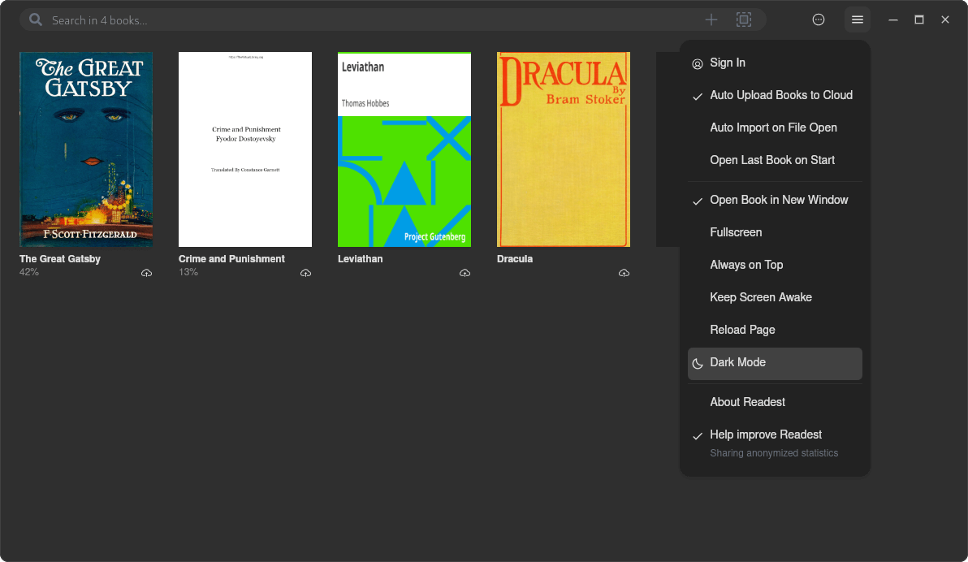Open About Readest
968x562 pixels.
747,402
